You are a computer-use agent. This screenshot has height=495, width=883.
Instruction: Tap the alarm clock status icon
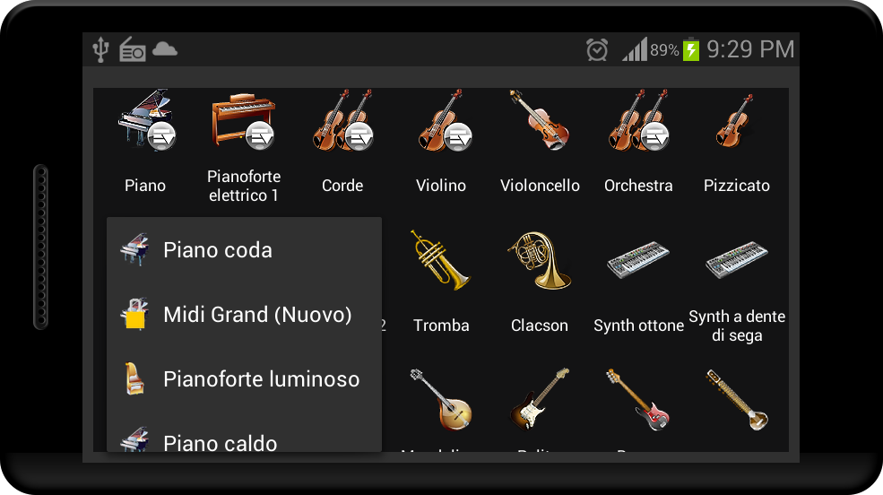pos(597,49)
